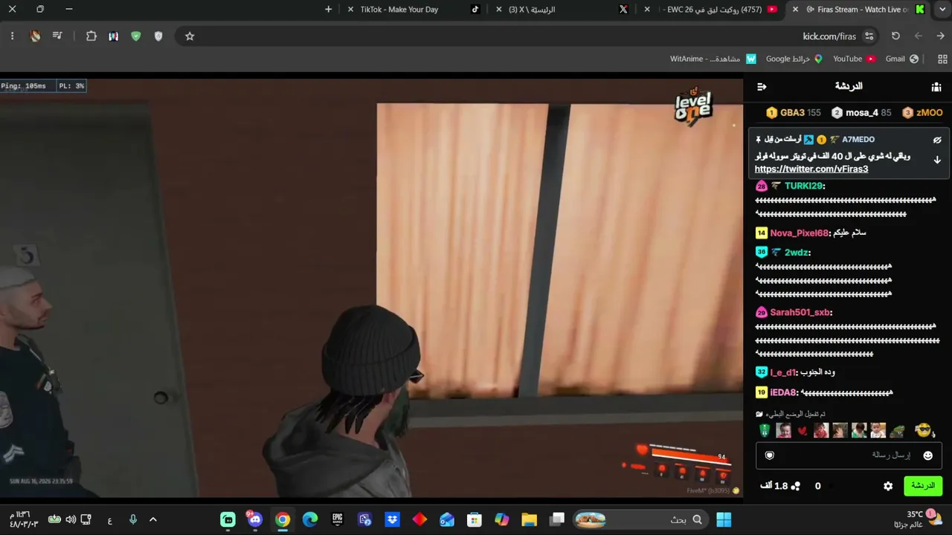Open TURKI29's chat profile
The height and width of the screenshot is (535, 952).
point(803,186)
